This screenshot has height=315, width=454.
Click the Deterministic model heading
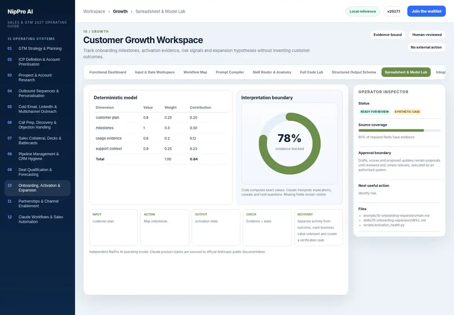click(115, 98)
